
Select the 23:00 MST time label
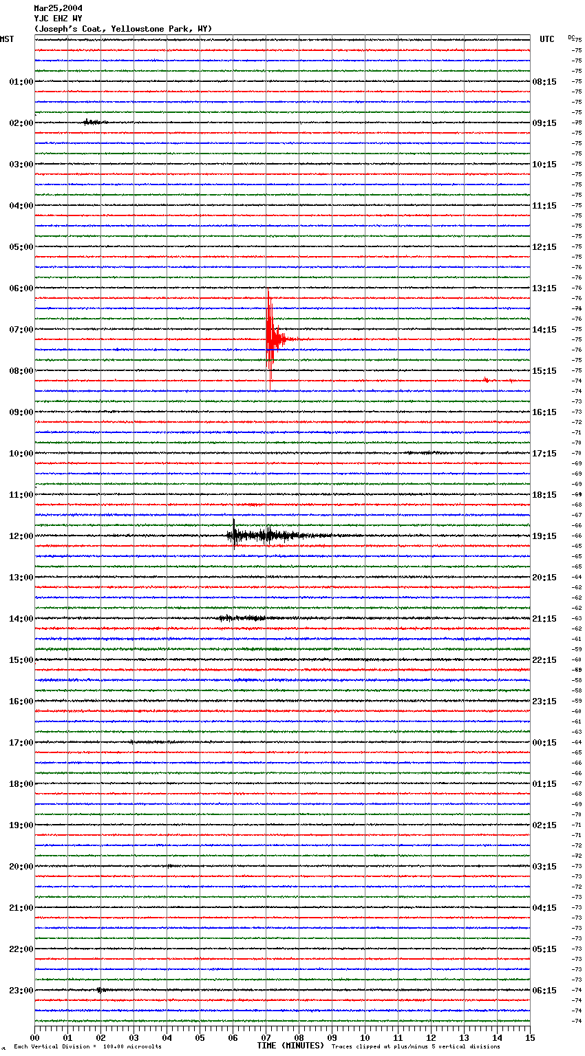tap(21, 991)
